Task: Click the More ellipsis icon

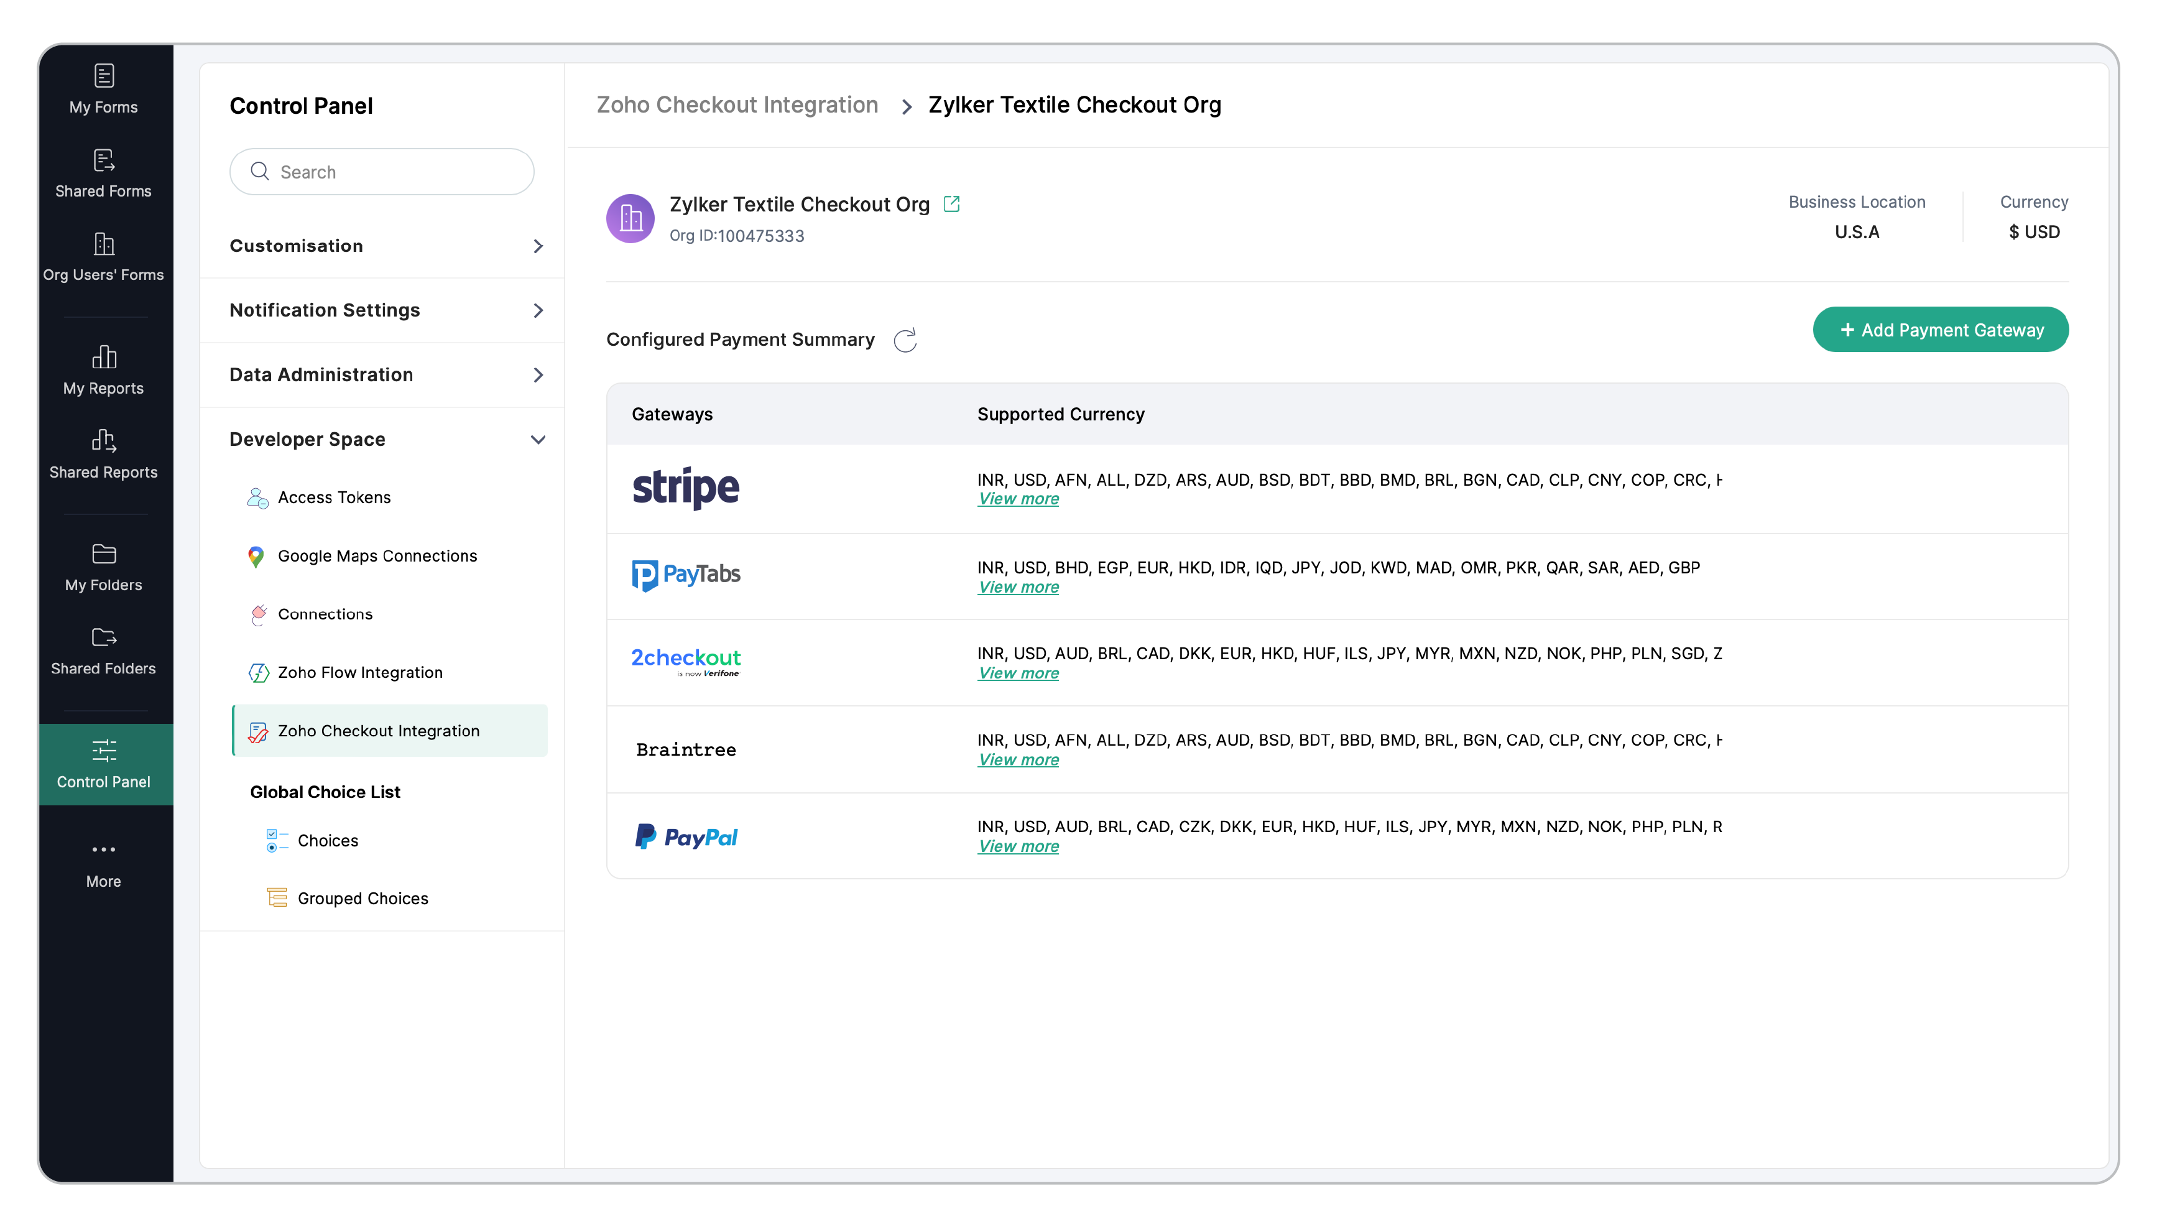Action: tap(104, 850)
